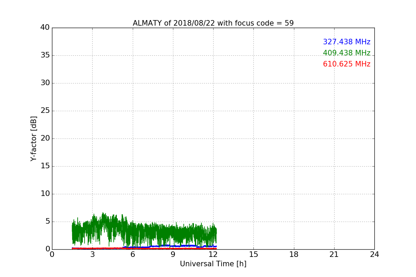Viewport: 416px width, 277px height.
Task: Click x-axis tick label 6
Action: [133, 254]
